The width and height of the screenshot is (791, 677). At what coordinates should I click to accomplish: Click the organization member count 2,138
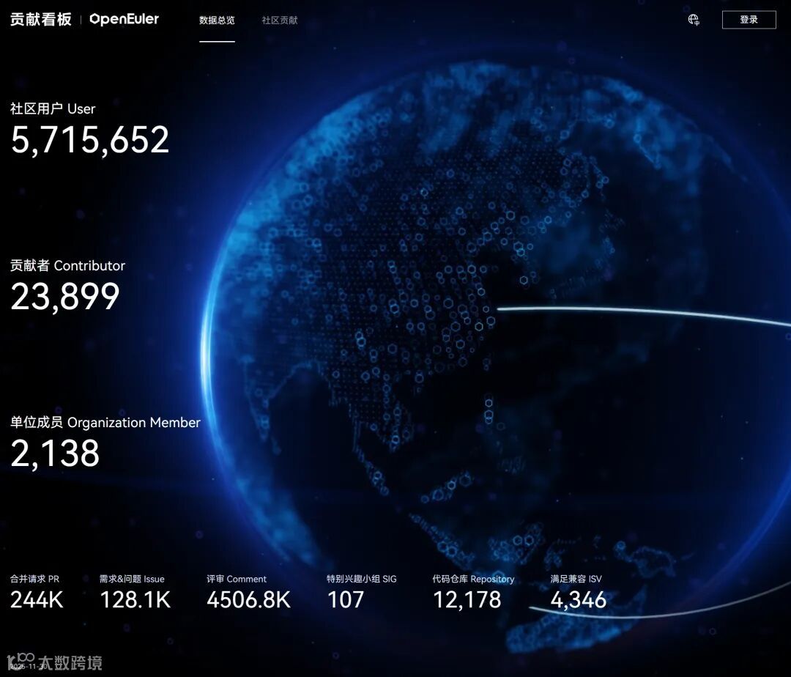click(55, 453)
